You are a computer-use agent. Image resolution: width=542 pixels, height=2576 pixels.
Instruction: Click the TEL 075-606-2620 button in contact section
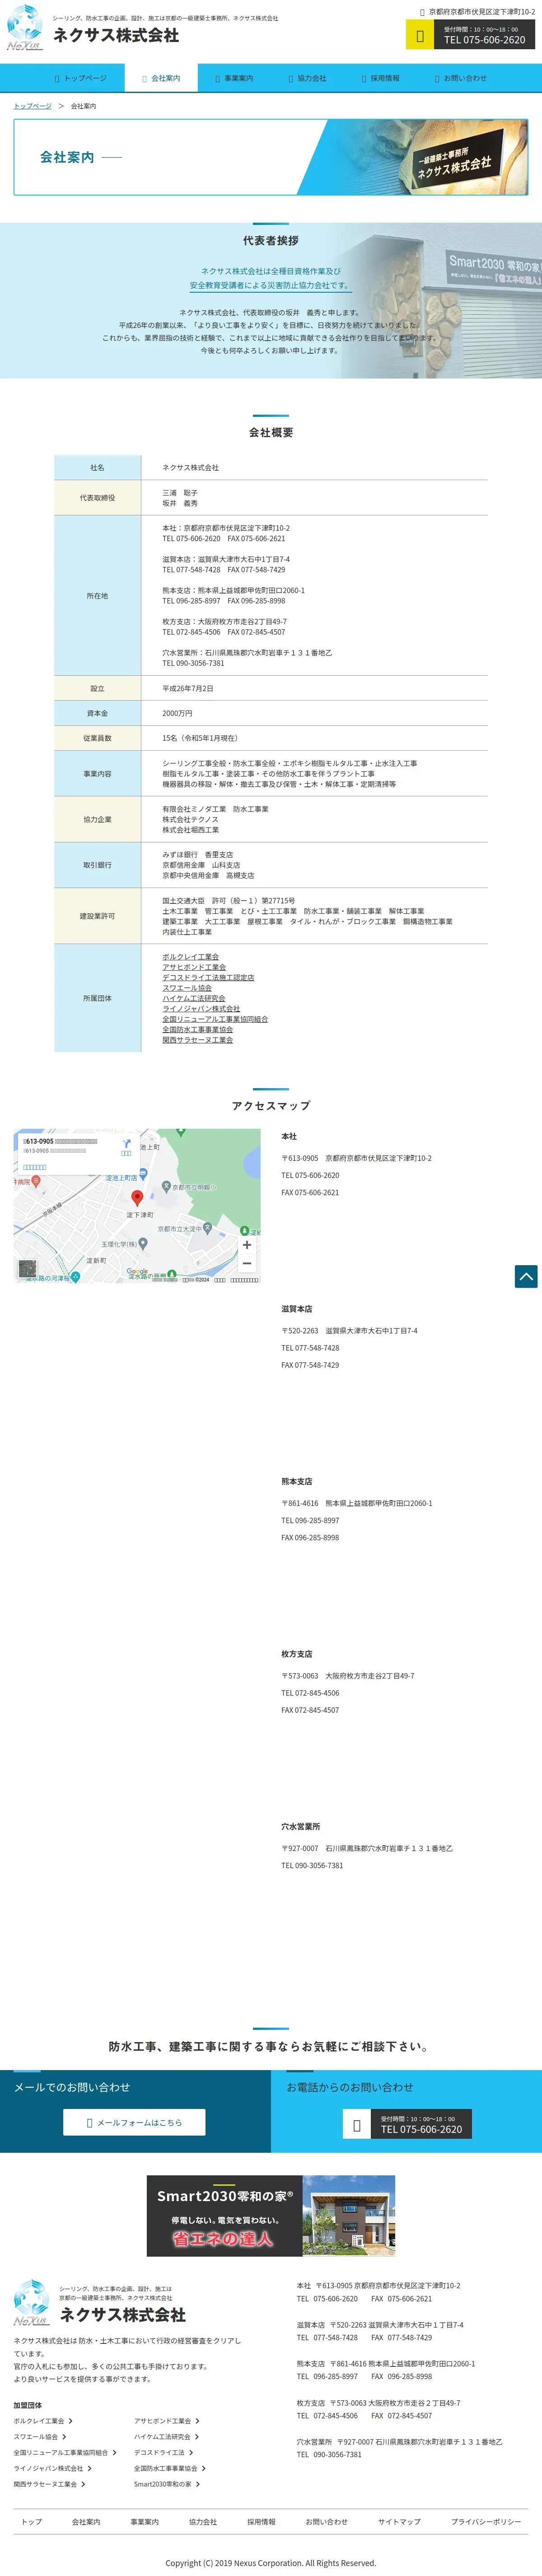tap(421, 2124)
